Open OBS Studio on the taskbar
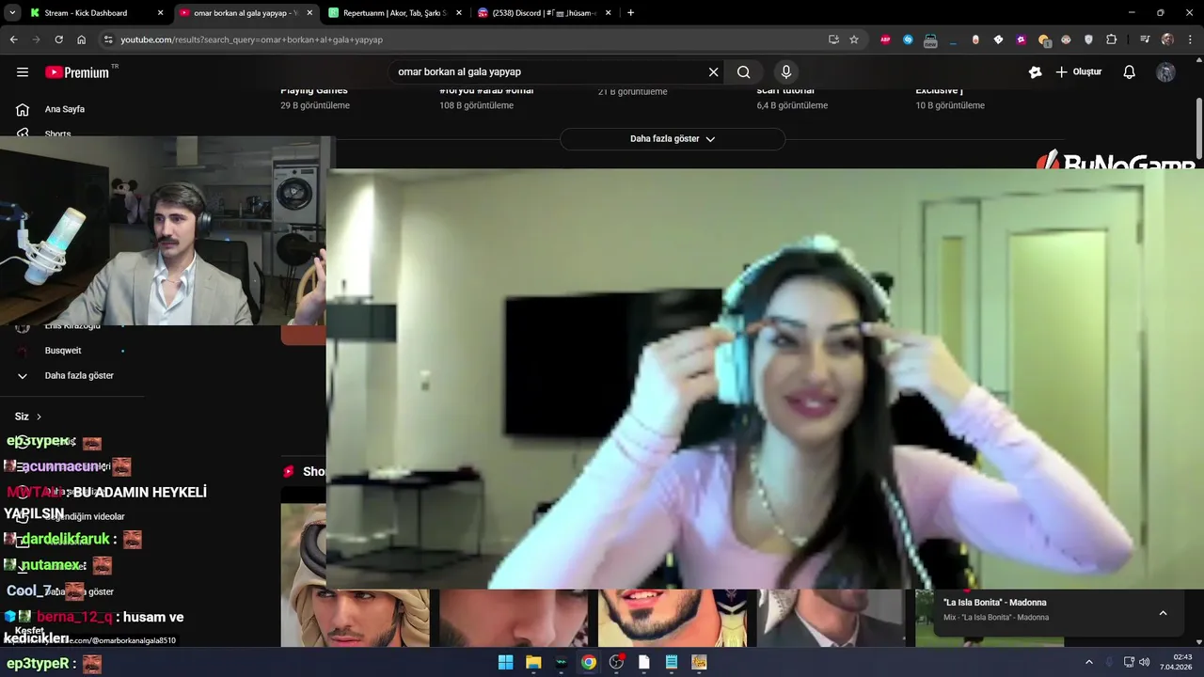The width and height of the screenshot is (1204, 677). (616, 662)
